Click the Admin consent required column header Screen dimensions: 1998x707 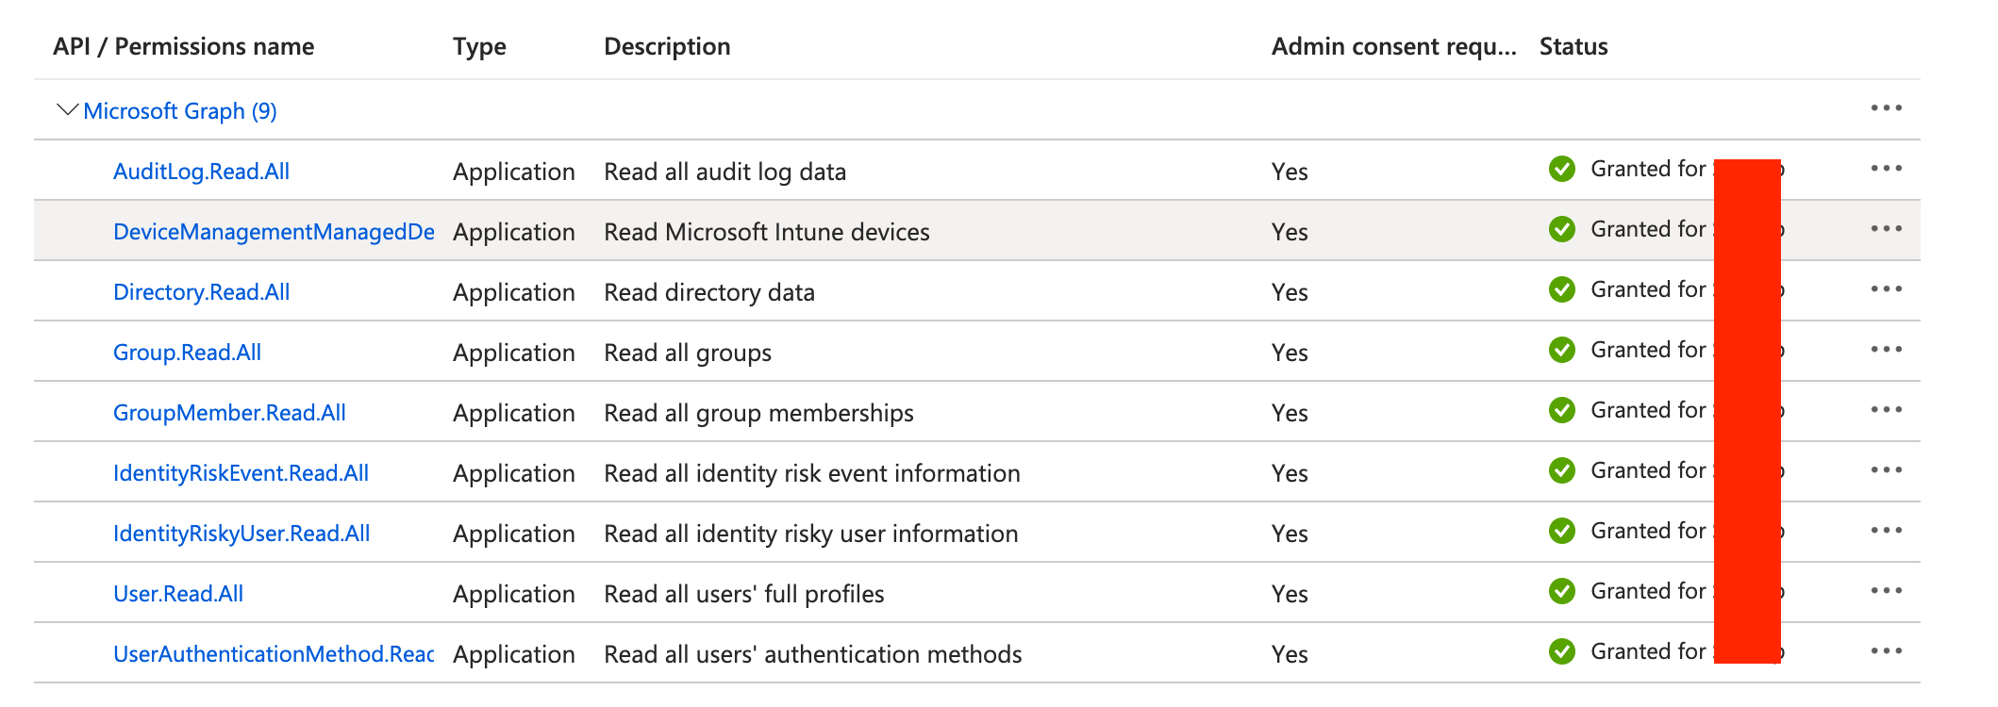pos(1392,46)
